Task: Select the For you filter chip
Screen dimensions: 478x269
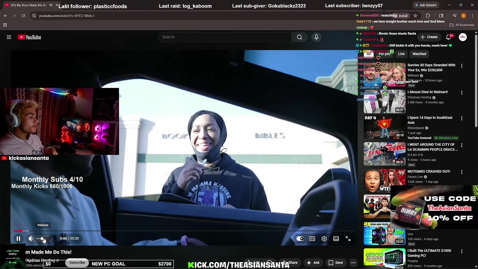Action: (384, 54)
